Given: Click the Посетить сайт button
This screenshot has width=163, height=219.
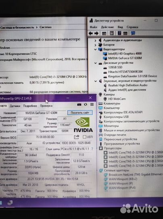Looking at the screenshot, I should (x=80, y=113).
